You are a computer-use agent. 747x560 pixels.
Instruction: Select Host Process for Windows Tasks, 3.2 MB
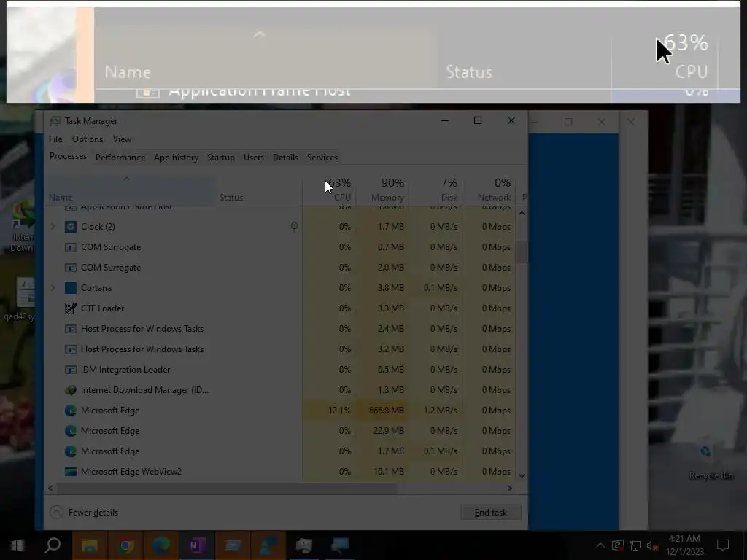coord(281,349)
